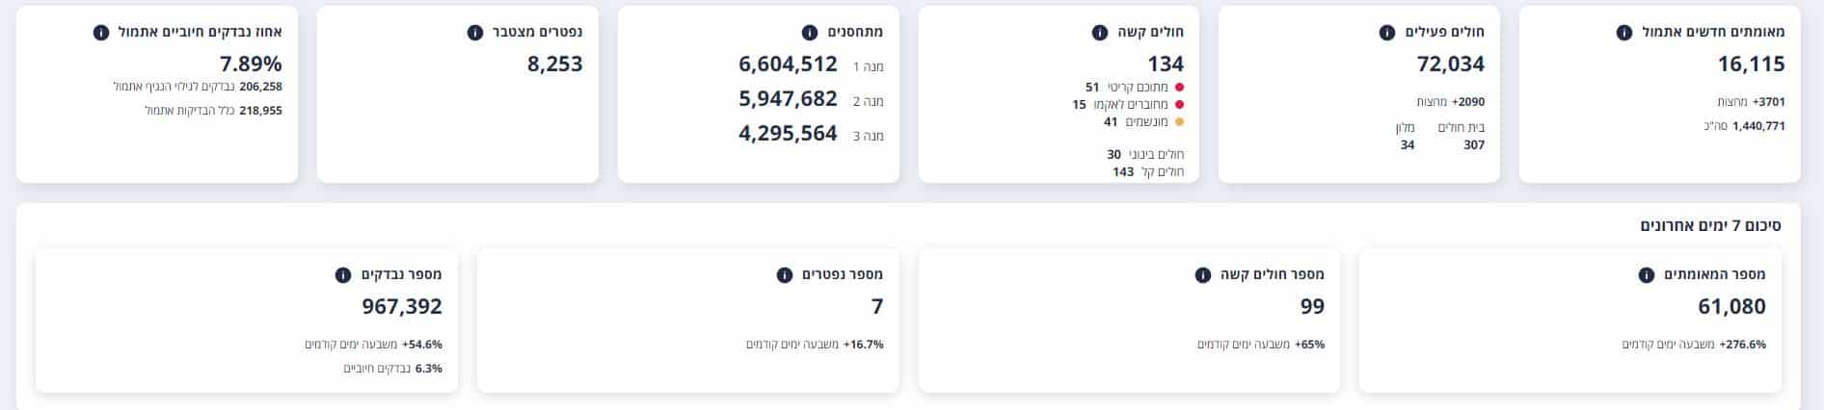Click the 16,115 new confirmed cases figure

tap(1751, 64)
